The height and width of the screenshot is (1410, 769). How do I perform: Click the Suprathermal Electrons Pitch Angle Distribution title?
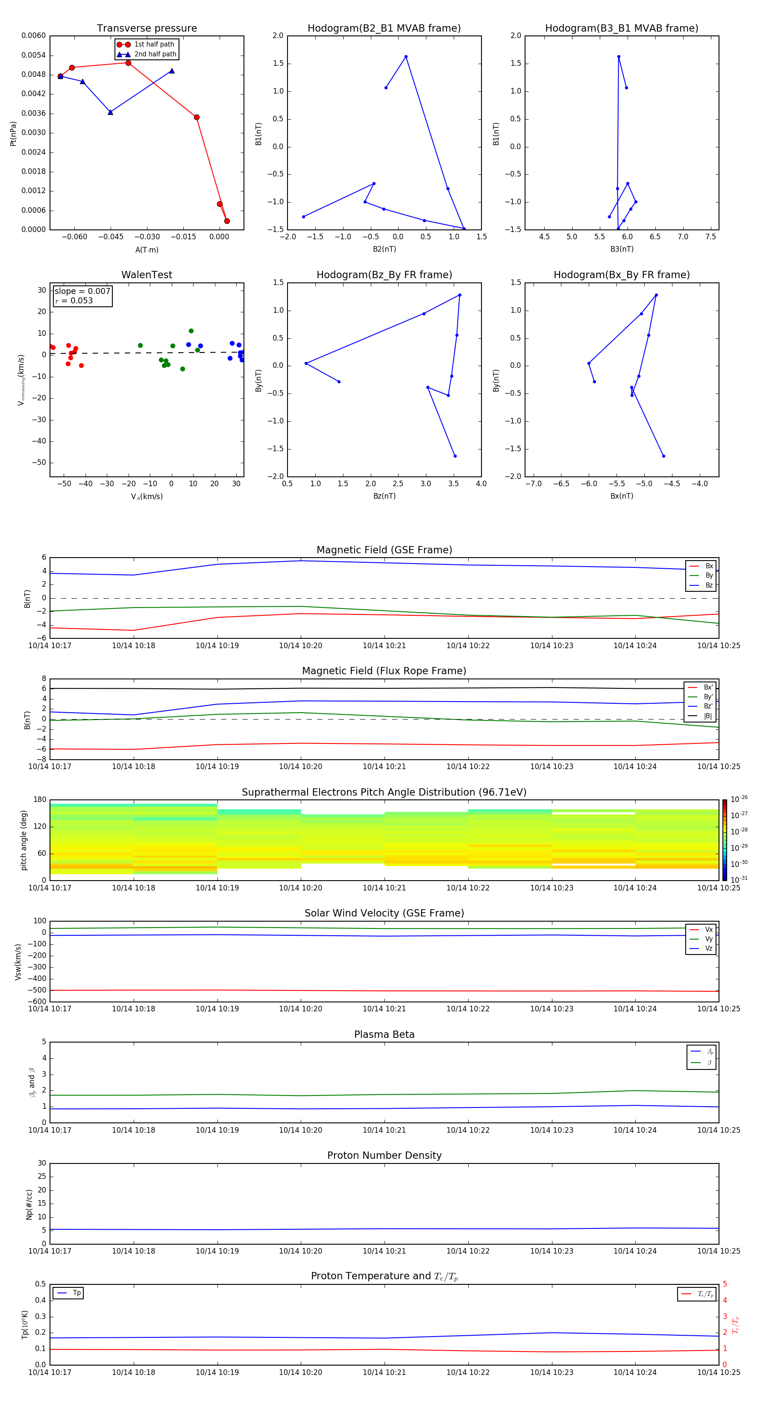tap(384, 793)
